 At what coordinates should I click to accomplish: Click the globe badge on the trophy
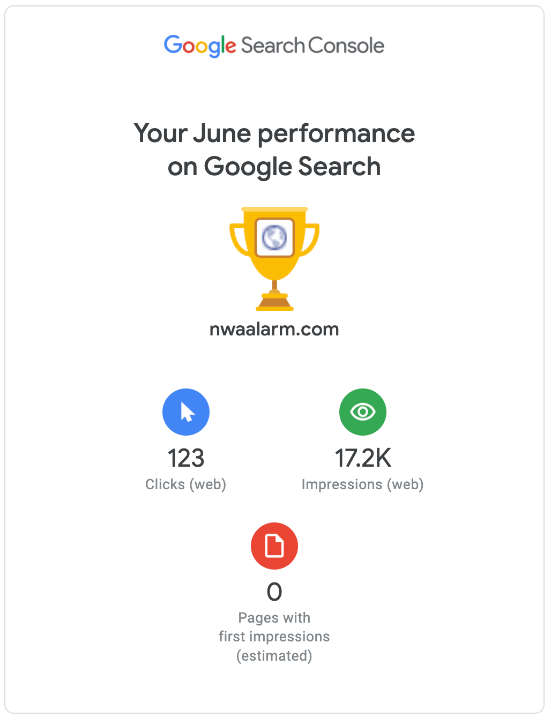click(274, 237)
